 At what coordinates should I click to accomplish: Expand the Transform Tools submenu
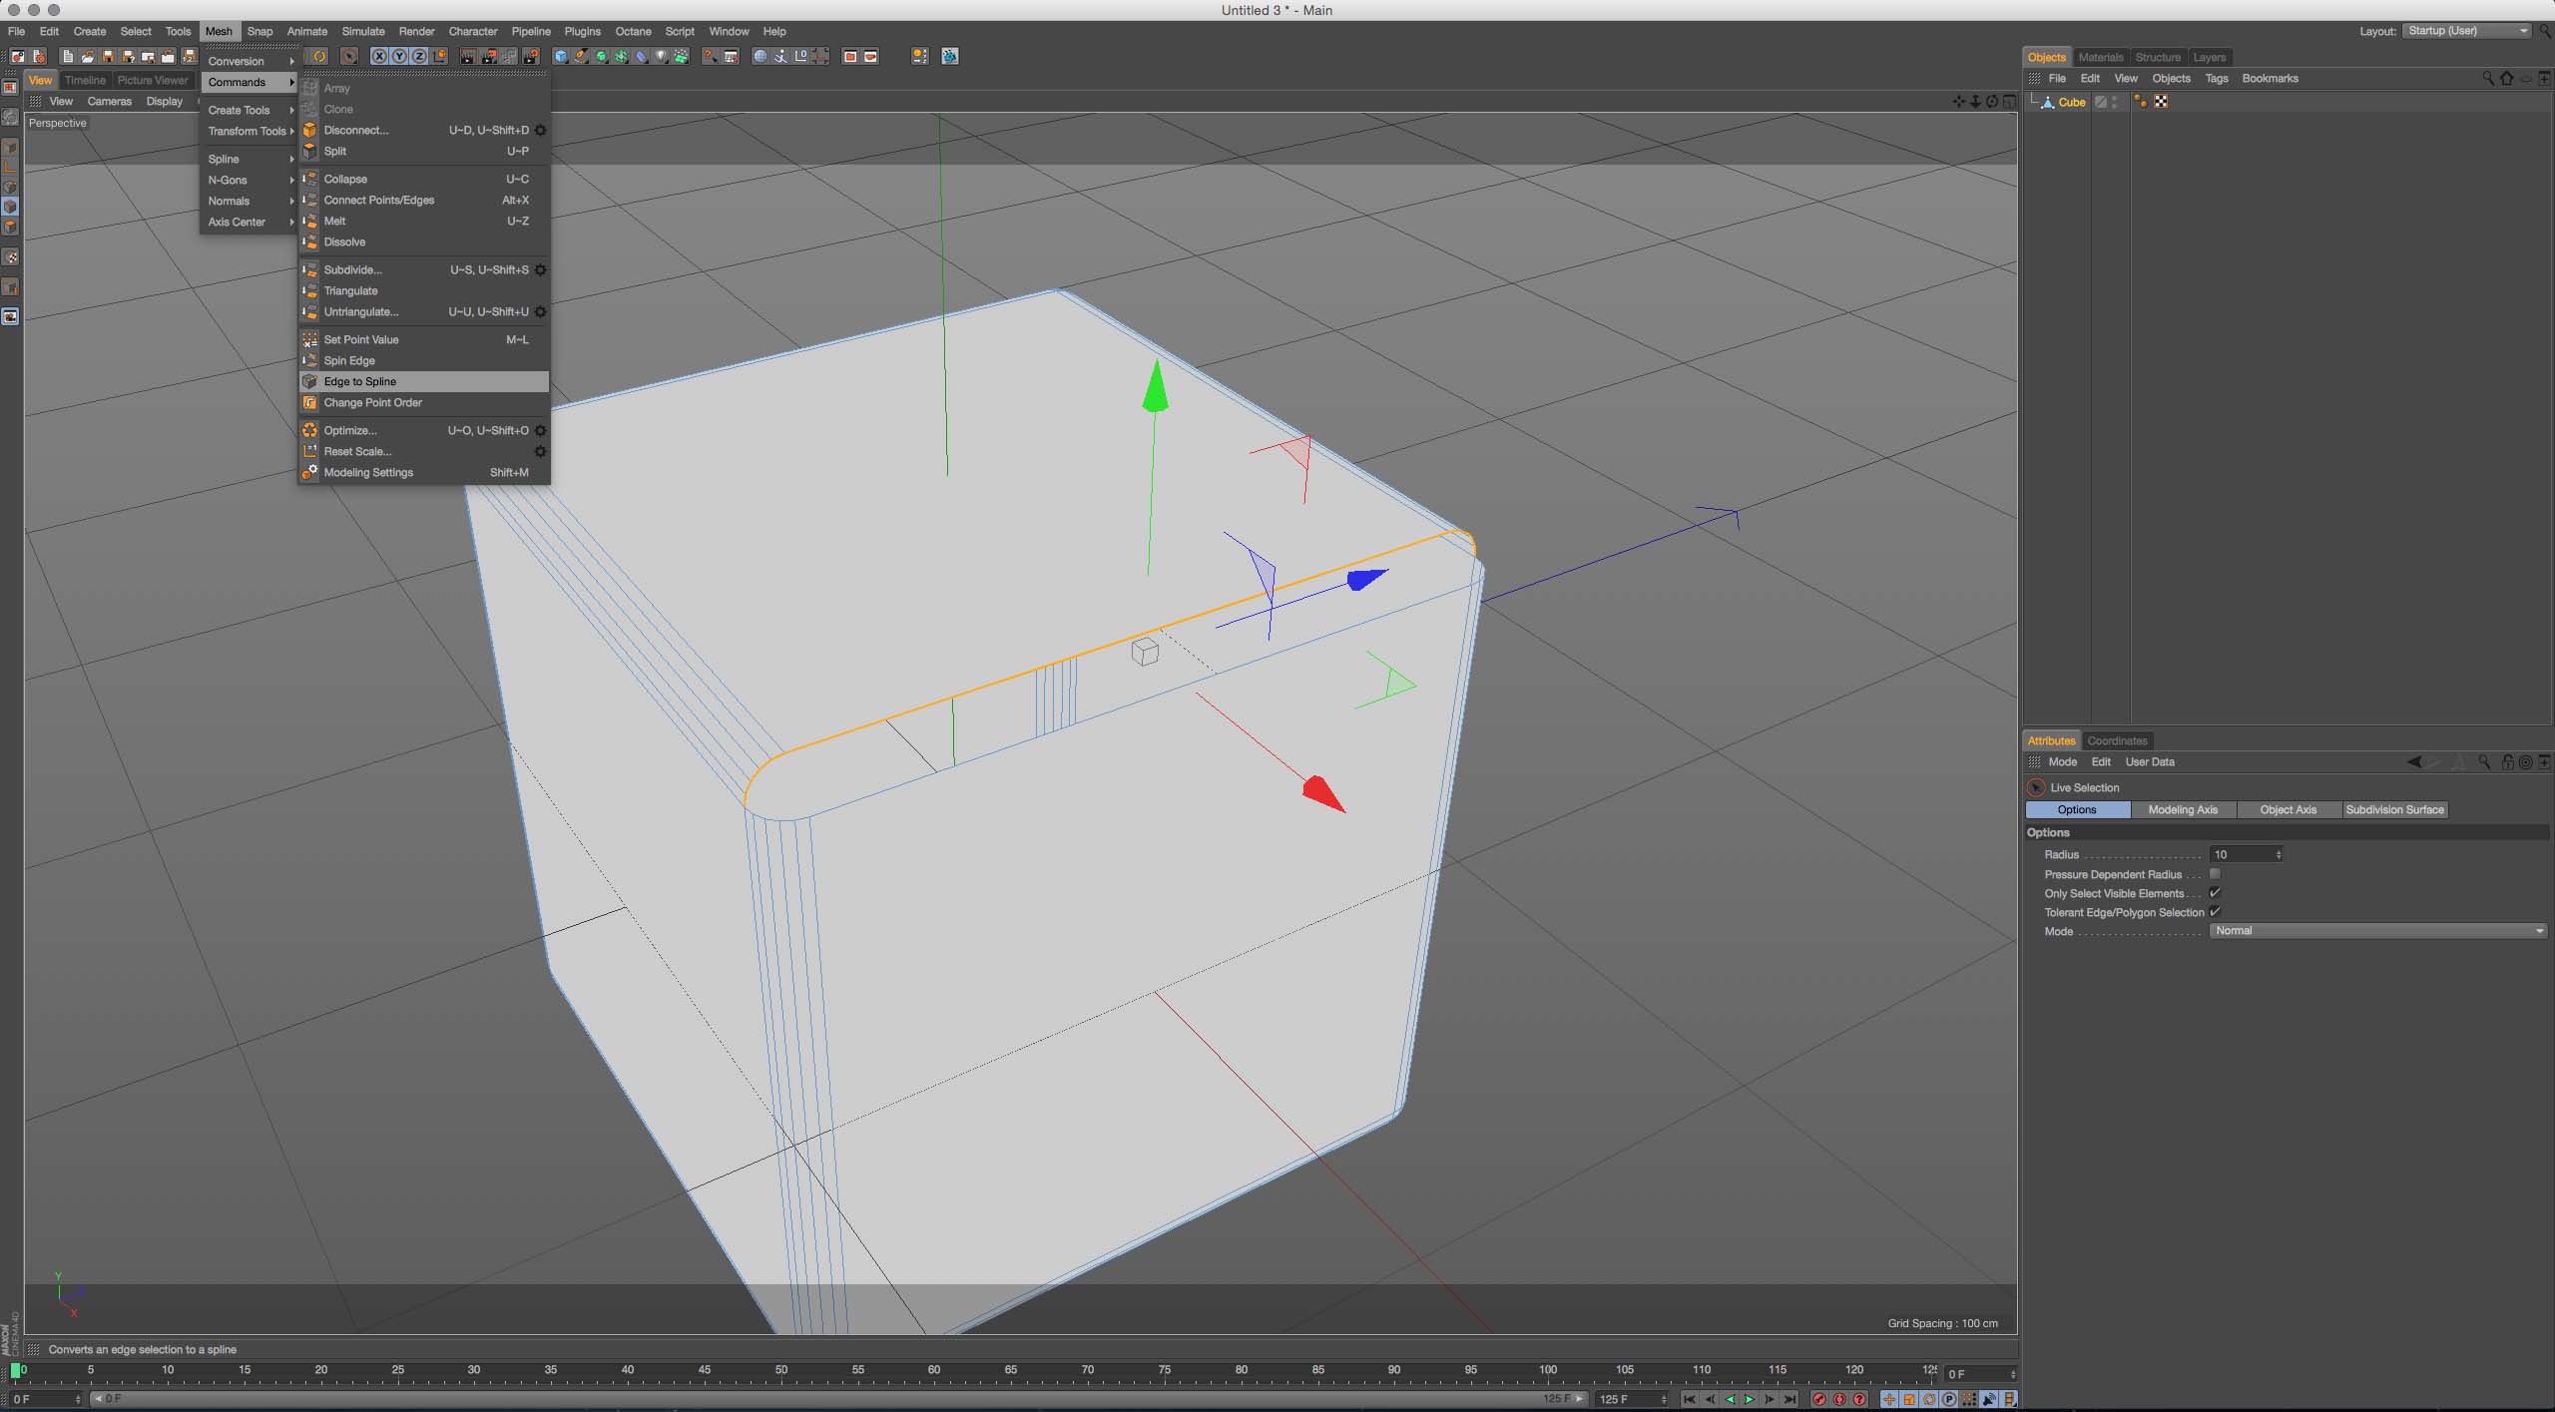tap(248, 132)
